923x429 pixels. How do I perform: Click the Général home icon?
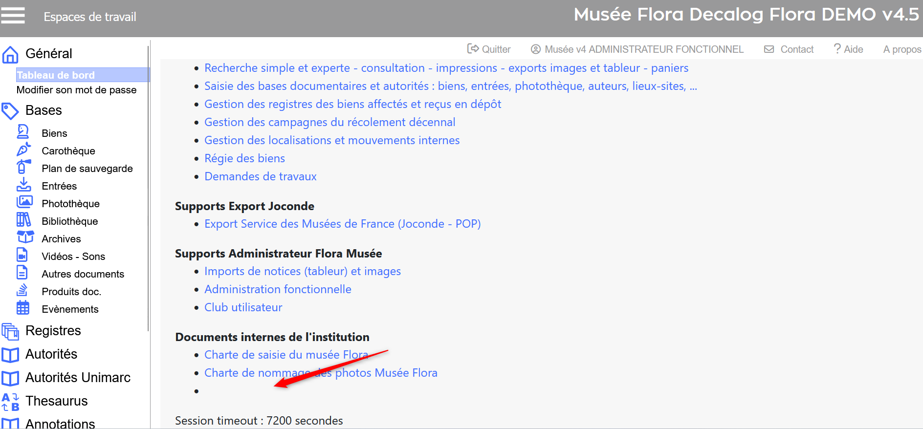10,54
